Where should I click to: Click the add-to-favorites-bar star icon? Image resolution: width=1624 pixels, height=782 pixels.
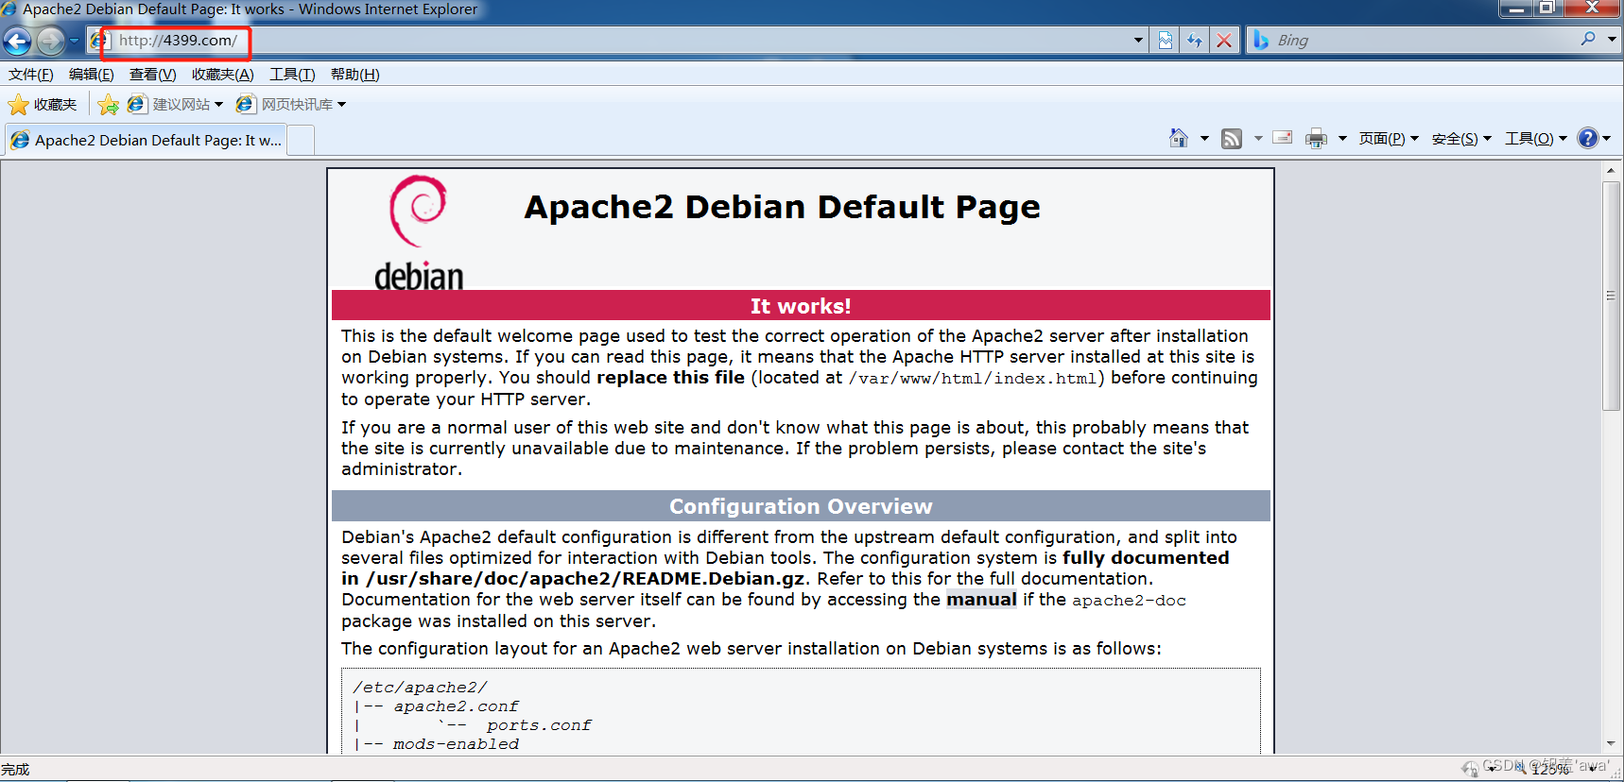point(109,105)
